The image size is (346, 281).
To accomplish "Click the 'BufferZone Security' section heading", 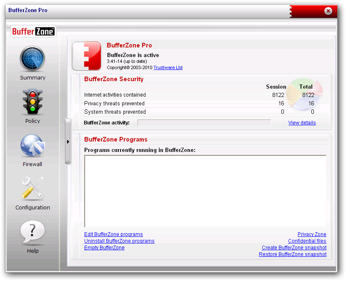I will pos(114,79).
